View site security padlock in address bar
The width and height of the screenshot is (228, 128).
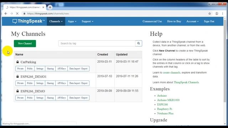[x=24, y=14]
